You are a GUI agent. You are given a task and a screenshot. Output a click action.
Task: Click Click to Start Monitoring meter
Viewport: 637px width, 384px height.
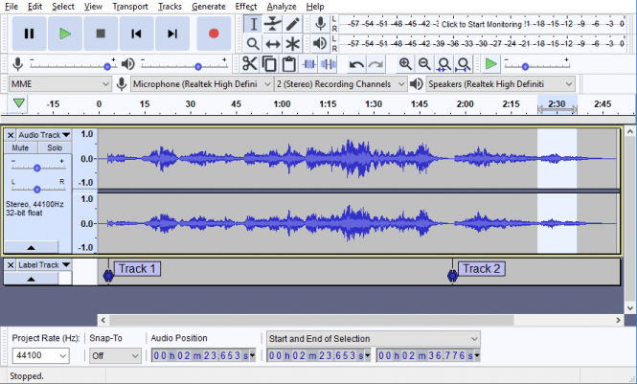(x=482, y=24)
